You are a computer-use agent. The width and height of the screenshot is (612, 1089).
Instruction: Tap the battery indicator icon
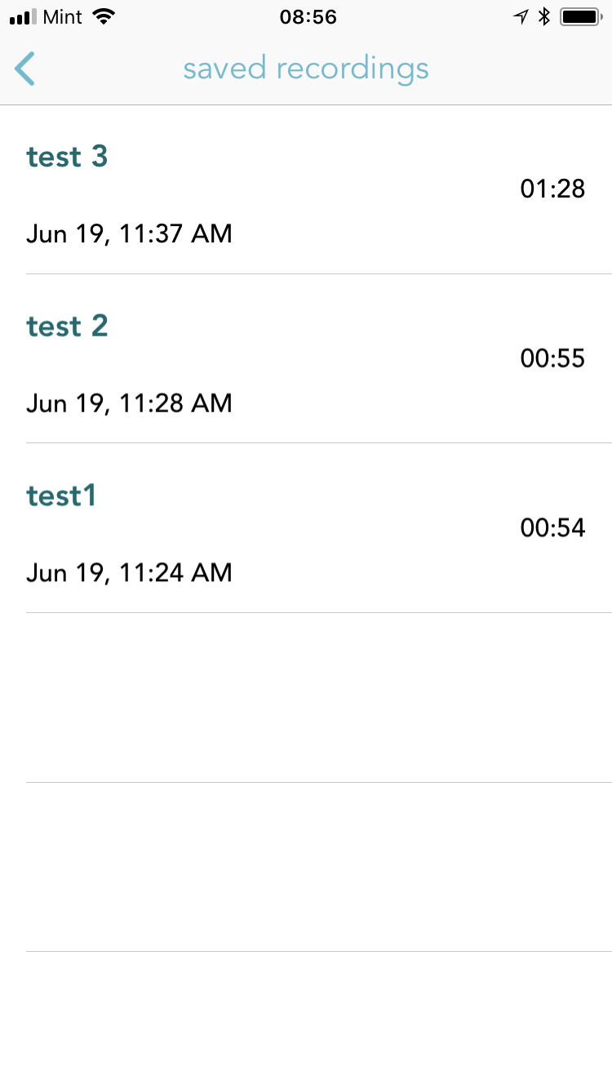(580, 17)
